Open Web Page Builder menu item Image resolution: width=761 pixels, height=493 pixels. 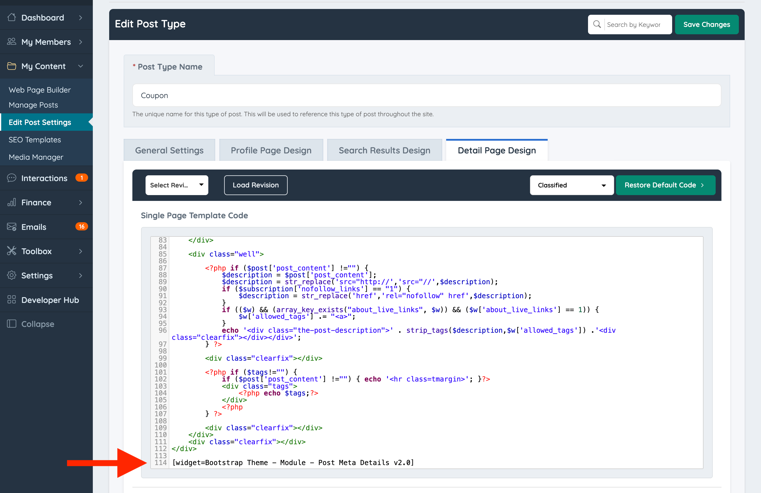point(40,90)
